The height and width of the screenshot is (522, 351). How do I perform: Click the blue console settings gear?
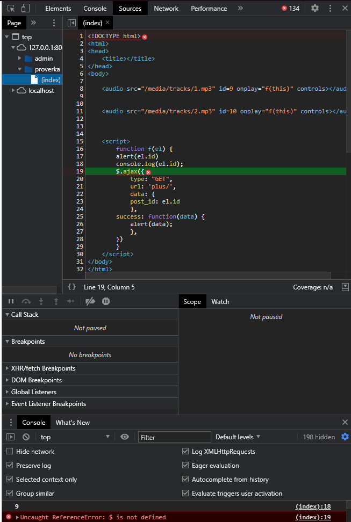click(x=345, y=437)
